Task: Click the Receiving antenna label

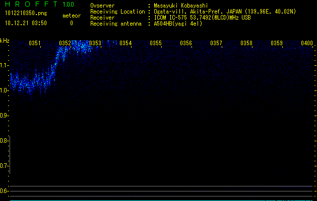Action: click(x=116, y=24)
